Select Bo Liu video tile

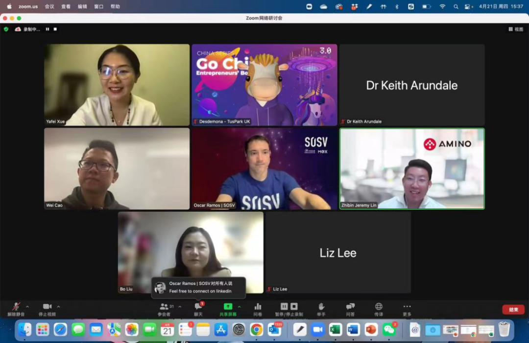tap(191, 252)
